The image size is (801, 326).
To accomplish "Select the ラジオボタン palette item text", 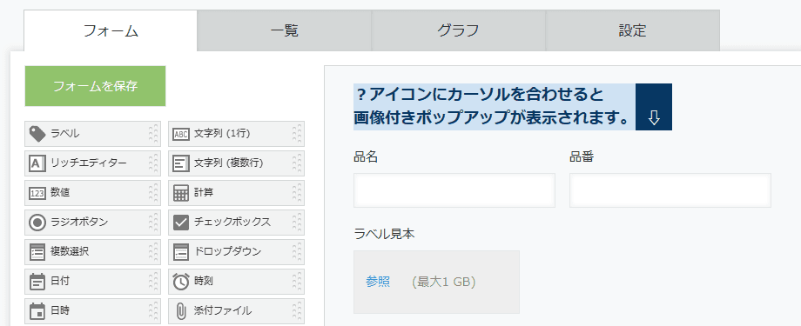I will tap(79, 223).
